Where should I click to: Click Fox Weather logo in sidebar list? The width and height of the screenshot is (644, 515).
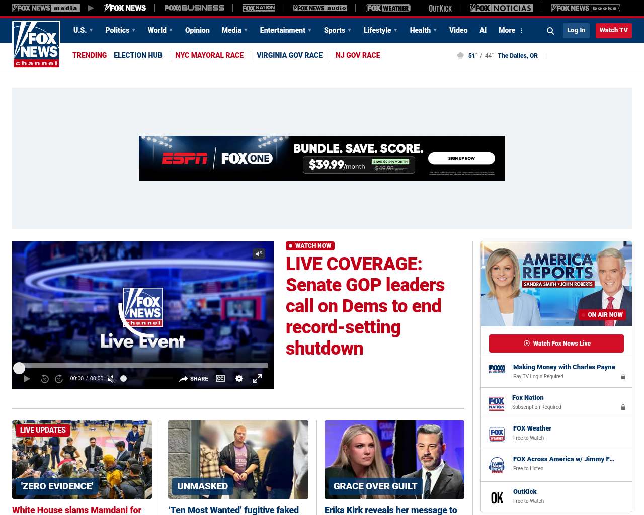(x=497, y=434)
